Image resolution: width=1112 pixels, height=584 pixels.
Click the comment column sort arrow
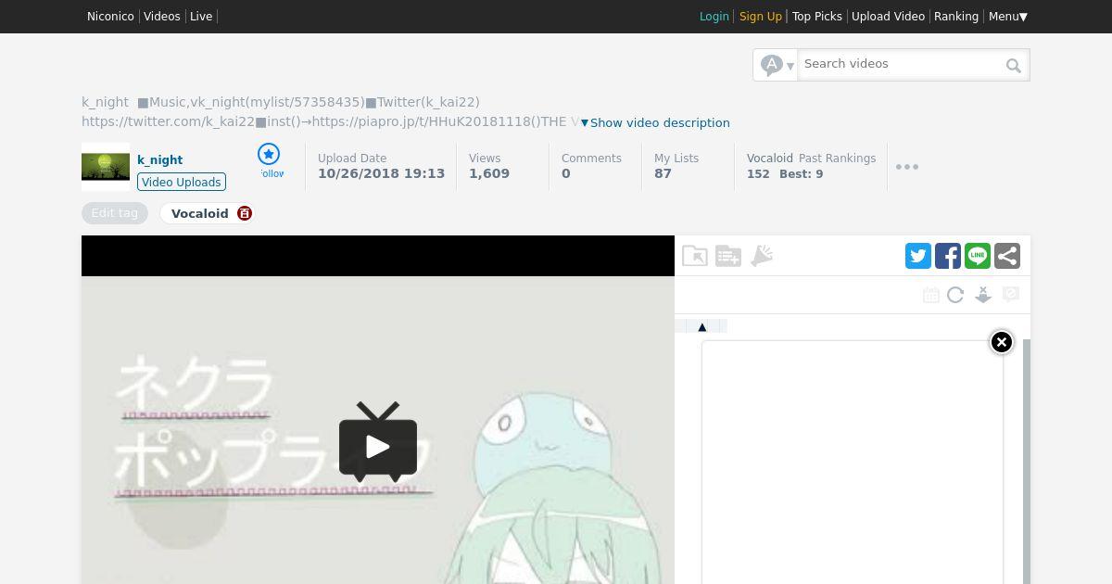pos(701,326)
